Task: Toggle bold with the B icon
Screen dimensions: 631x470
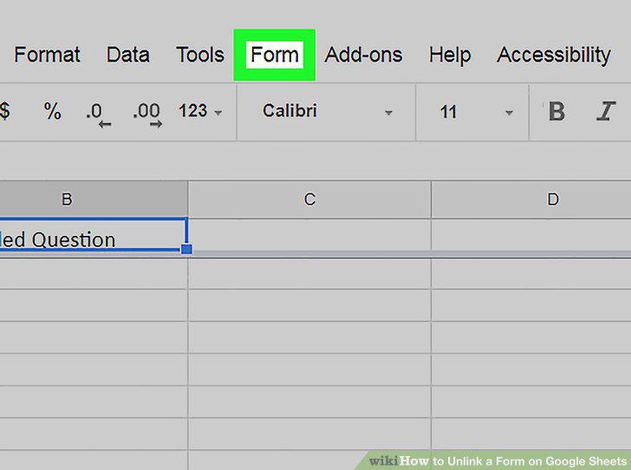Action: 556,112
